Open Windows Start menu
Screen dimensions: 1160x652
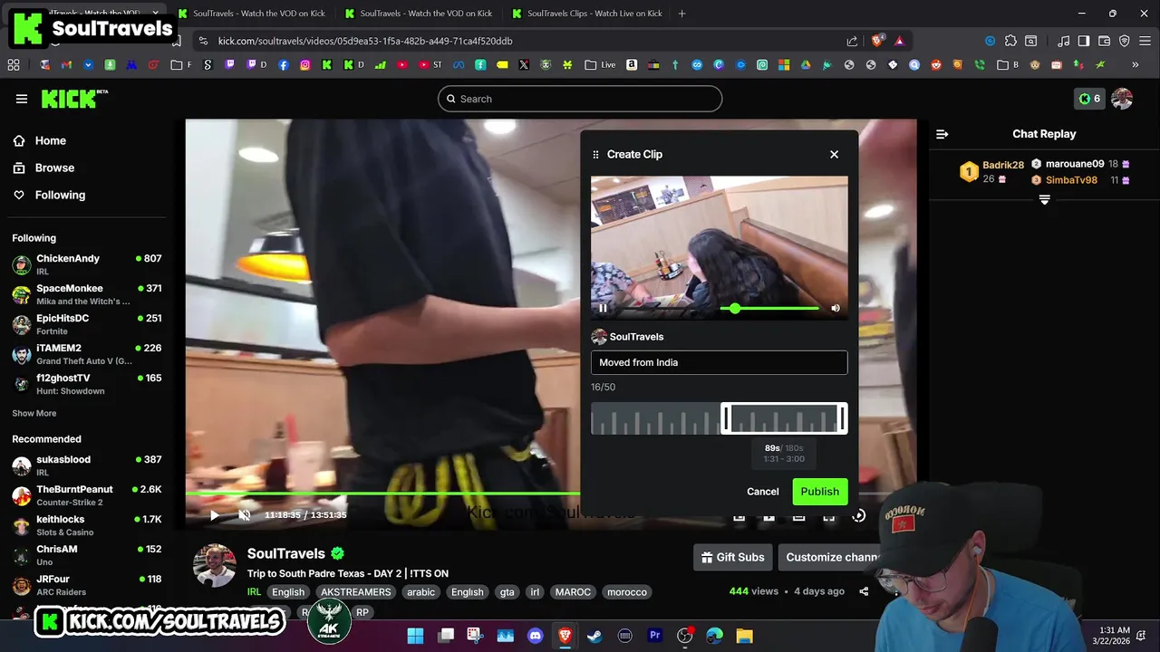point(415,636)
